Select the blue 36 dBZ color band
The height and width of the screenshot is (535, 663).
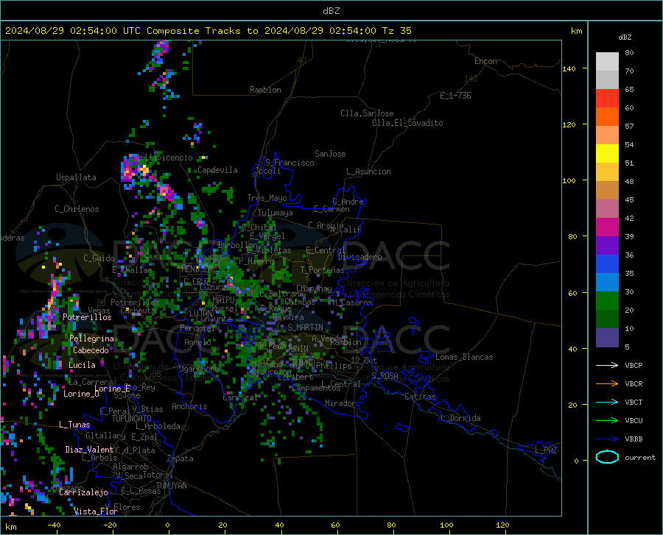pos(607,264)
